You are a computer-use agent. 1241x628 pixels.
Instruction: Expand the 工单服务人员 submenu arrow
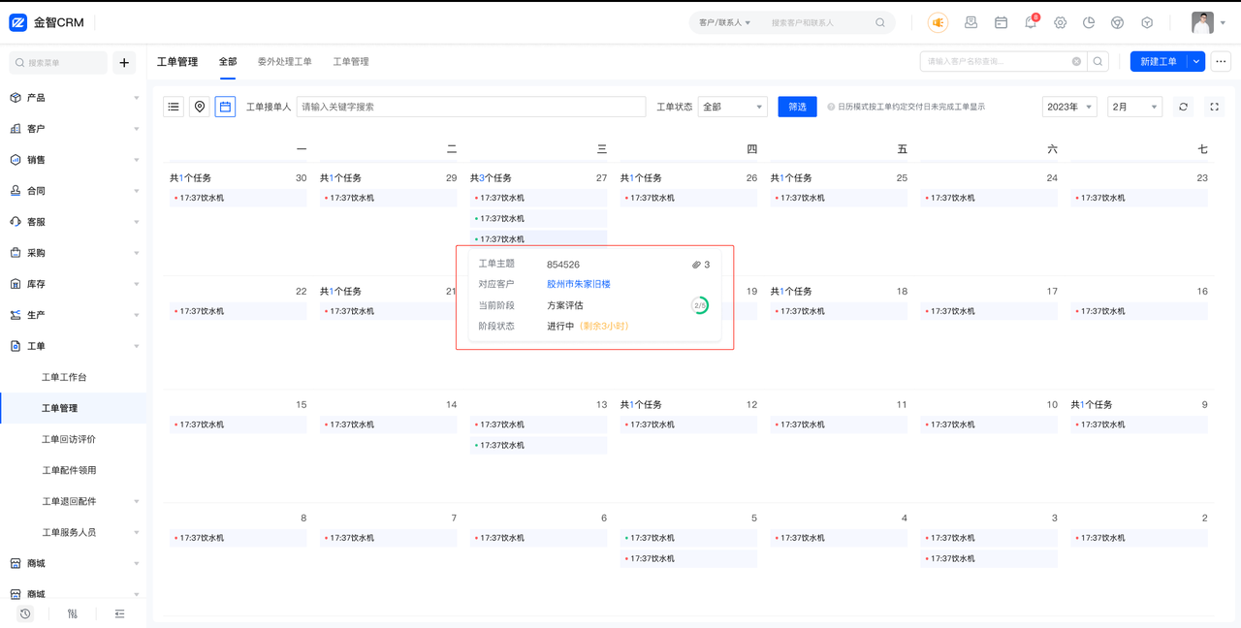point(137,532)
